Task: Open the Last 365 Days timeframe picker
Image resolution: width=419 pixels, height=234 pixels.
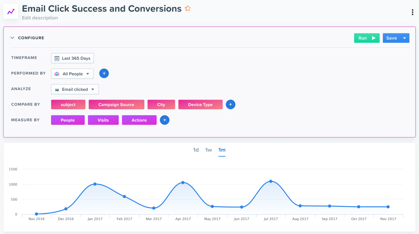Action: point(72,58)
